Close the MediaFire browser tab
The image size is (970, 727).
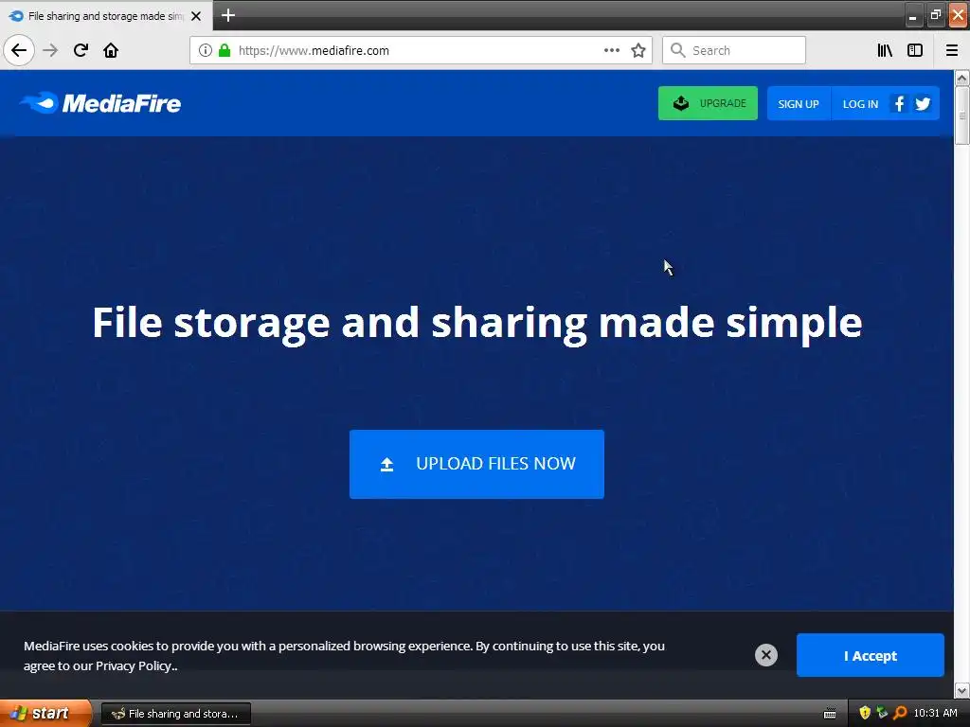(196, 16)
